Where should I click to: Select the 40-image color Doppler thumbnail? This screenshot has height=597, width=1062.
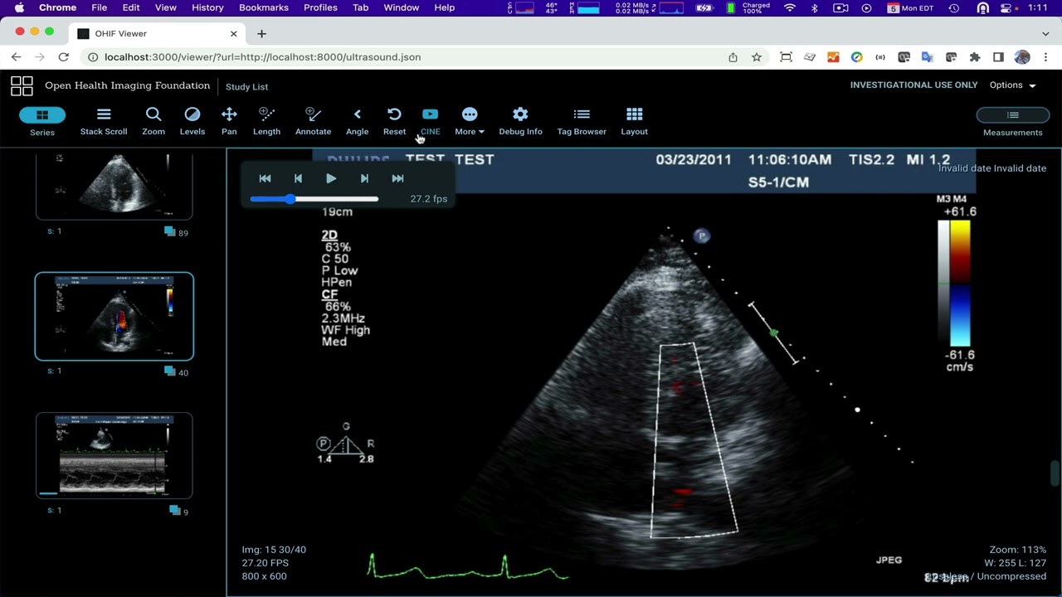tap(114, 316)
